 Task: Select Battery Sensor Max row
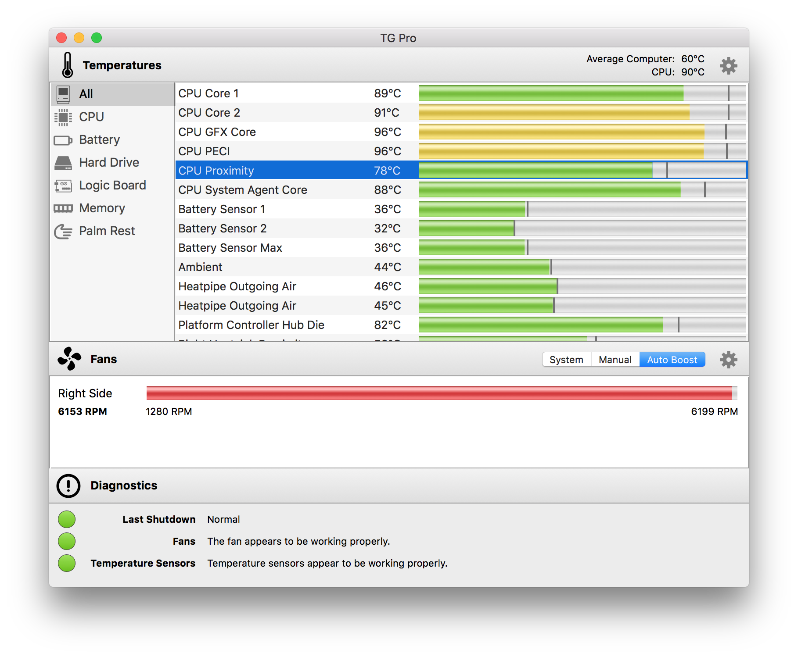pos(461,247)
